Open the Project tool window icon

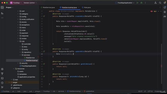pos(2,8)
